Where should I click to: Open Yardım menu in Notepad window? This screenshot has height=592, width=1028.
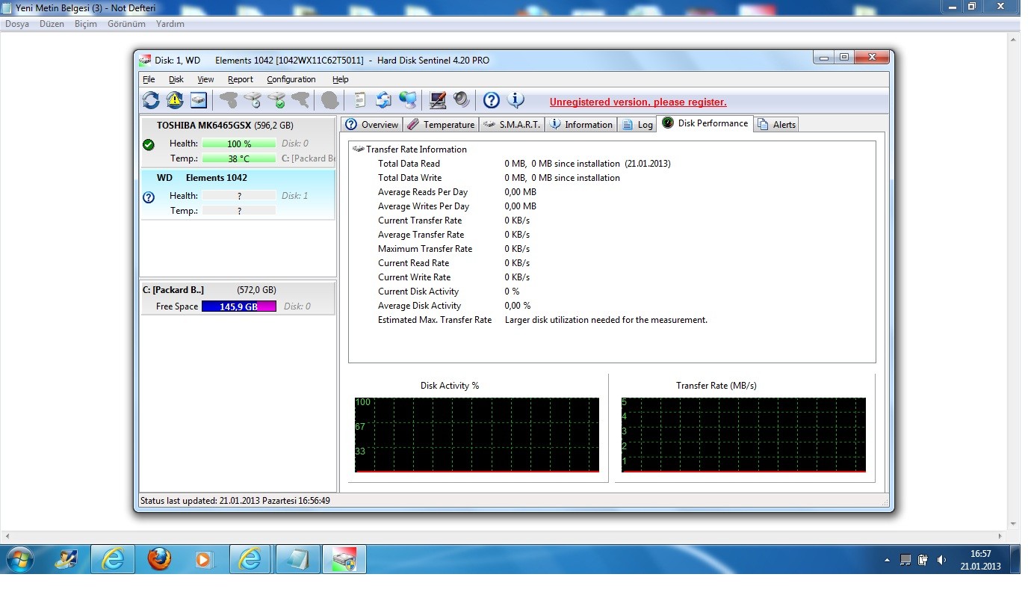170,24
